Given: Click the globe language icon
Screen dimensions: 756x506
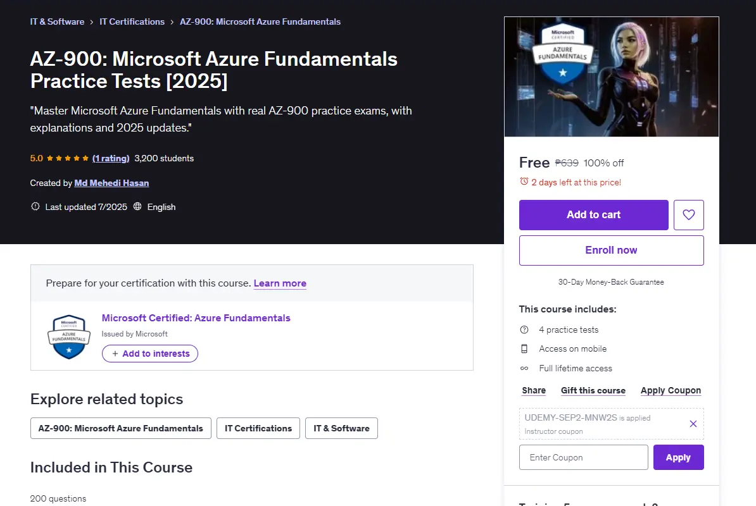Looking at the screenshot, I should pos(137,207).
